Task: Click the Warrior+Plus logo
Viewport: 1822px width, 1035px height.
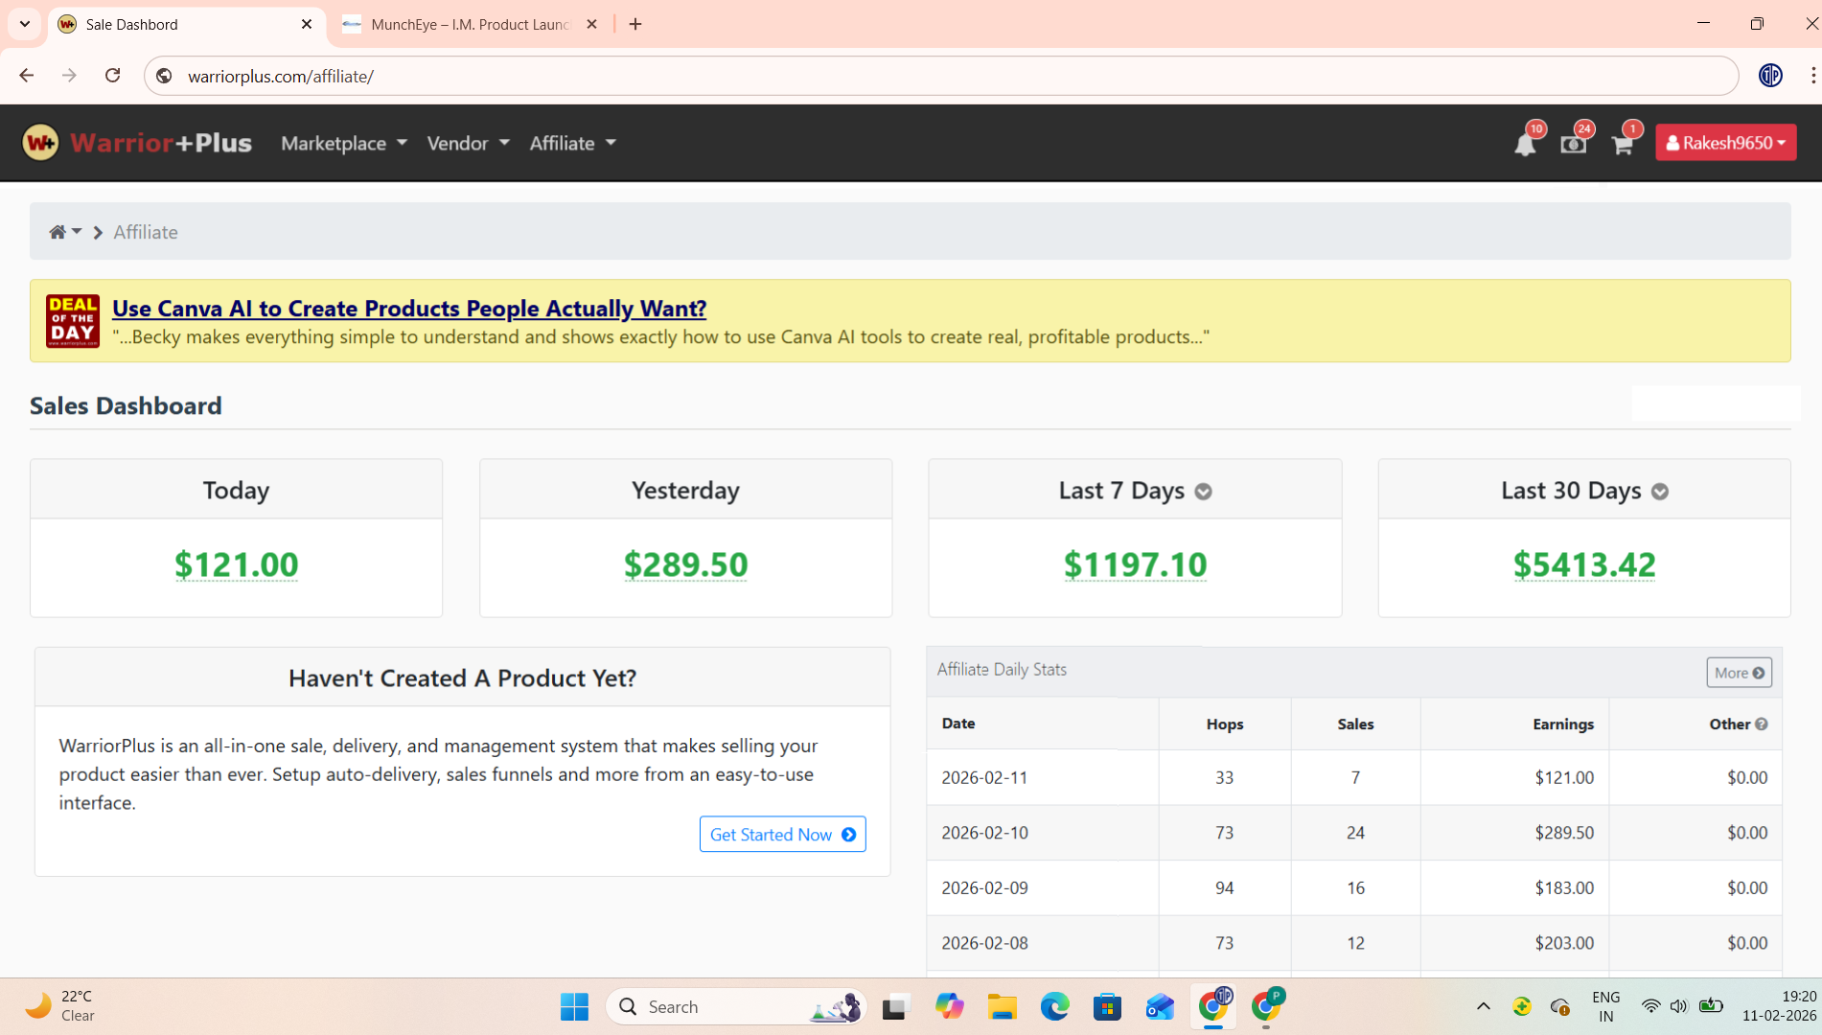Action: pos(137,143)
